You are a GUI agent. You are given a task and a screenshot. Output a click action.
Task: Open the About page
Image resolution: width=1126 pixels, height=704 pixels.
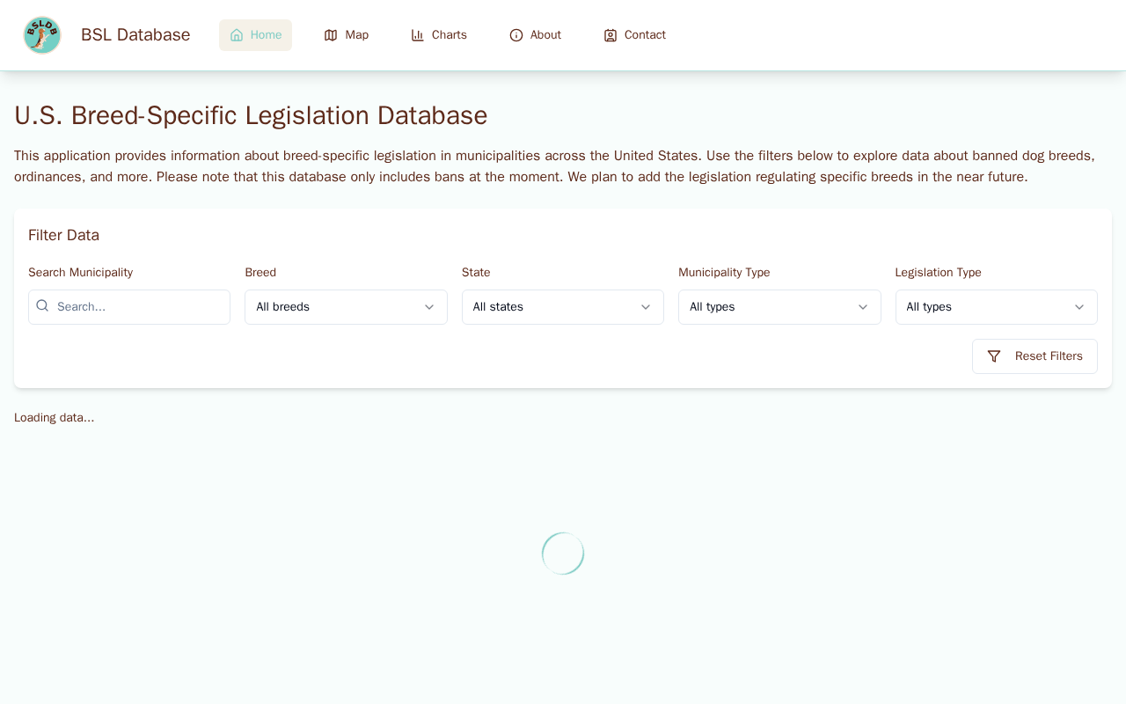click(x=535, y=35)
